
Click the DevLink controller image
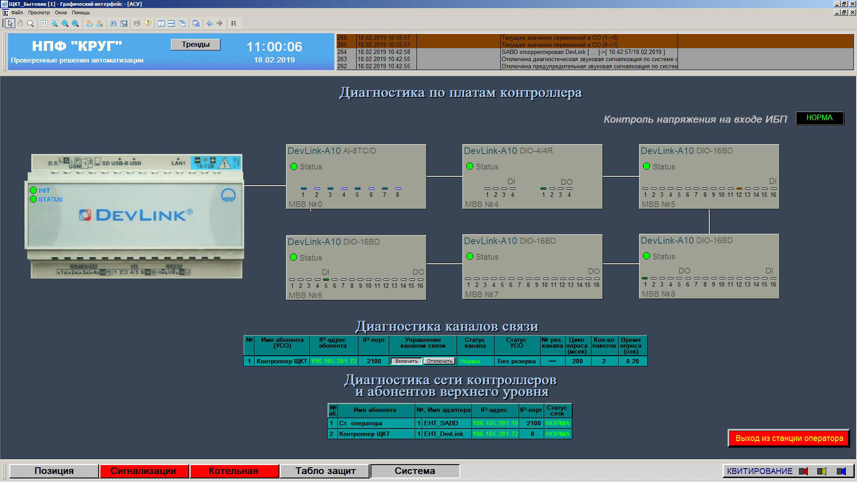pos(134,216)
